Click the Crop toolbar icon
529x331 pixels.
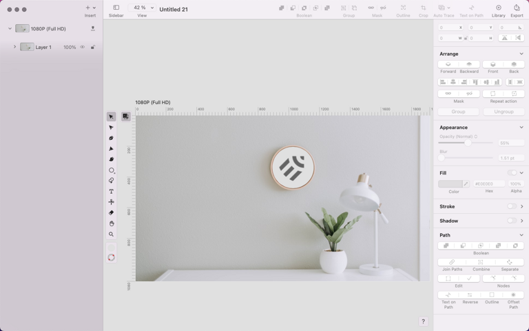[423, 8]
